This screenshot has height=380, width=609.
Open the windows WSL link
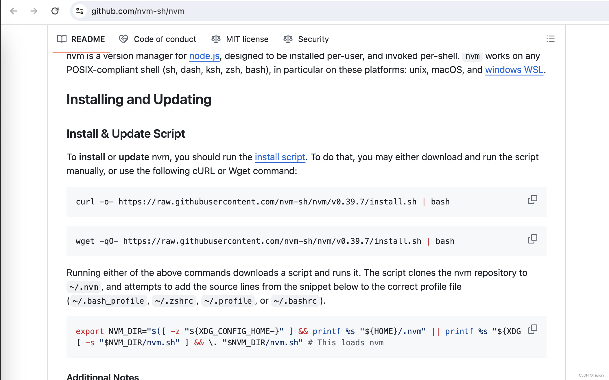(514, 70)
